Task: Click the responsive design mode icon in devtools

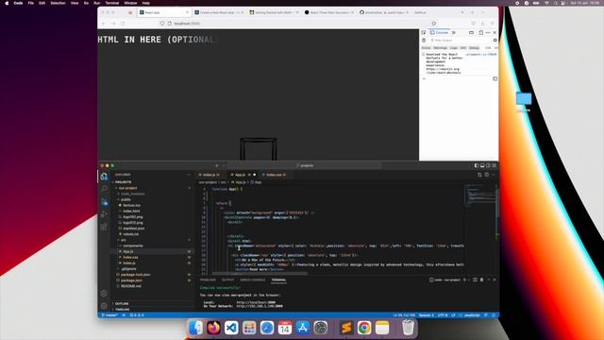Action: [480, 33]
